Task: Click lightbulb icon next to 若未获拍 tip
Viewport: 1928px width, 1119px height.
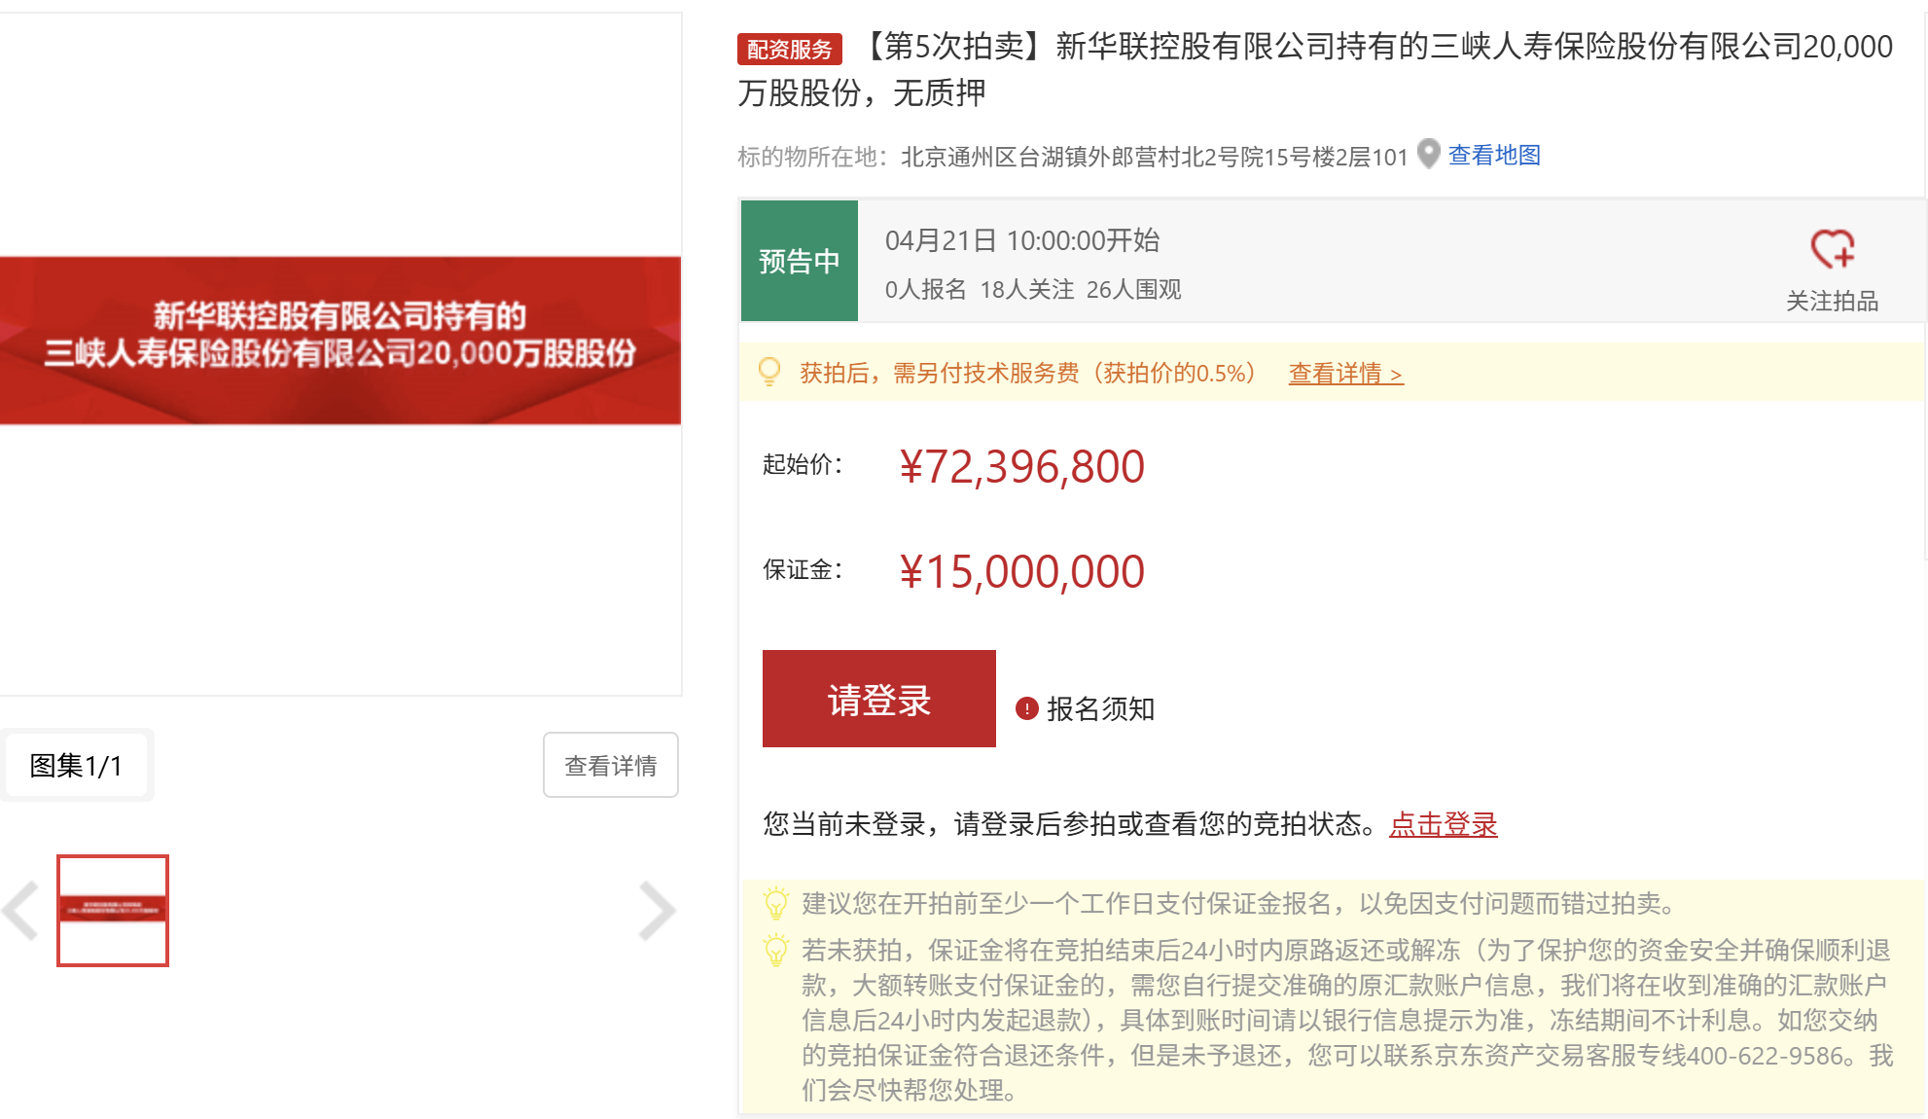Action: pos(776,950)
